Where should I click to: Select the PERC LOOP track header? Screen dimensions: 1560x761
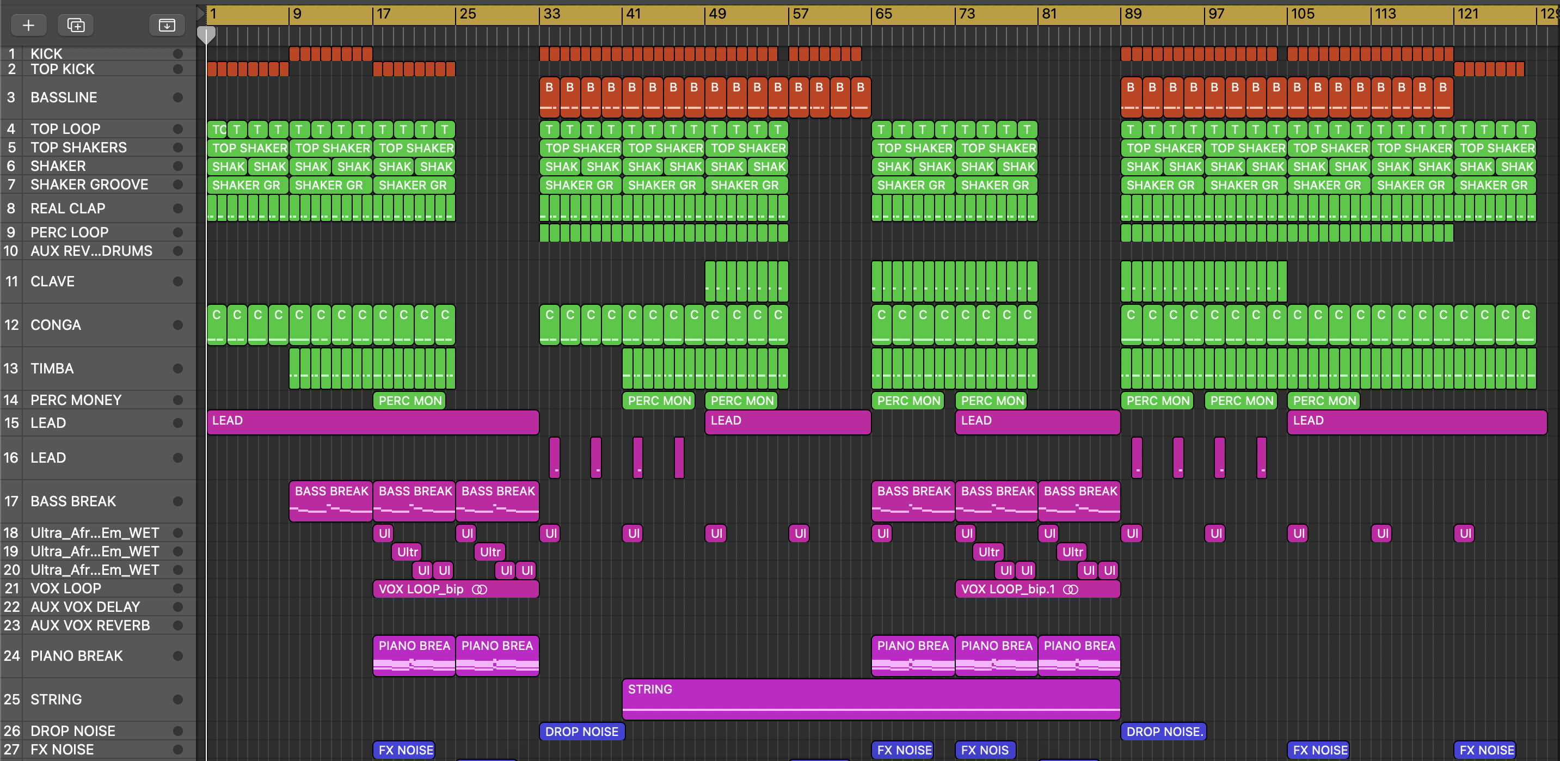pyautogui.click(x=98, y=232)
